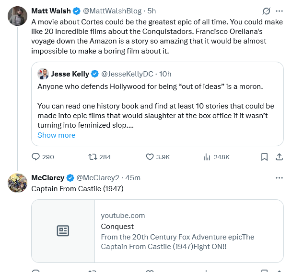Like Matt Walsh's tweet
Screen dimensions: 292x272
coord(150,157)
